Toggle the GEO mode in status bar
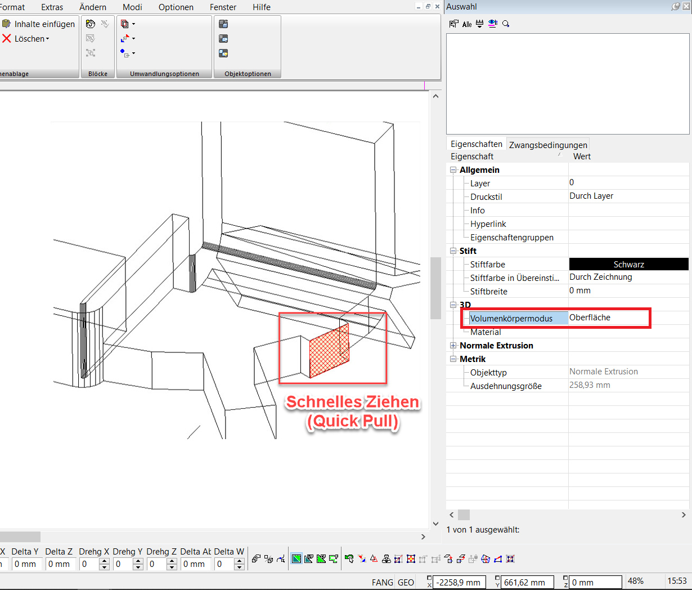This screenshot has width=692, height=590. click(x=406, y=582)
